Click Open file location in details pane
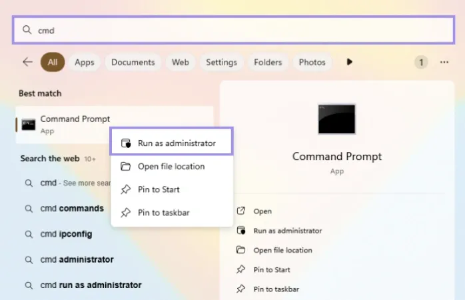 tap(282, 250)
